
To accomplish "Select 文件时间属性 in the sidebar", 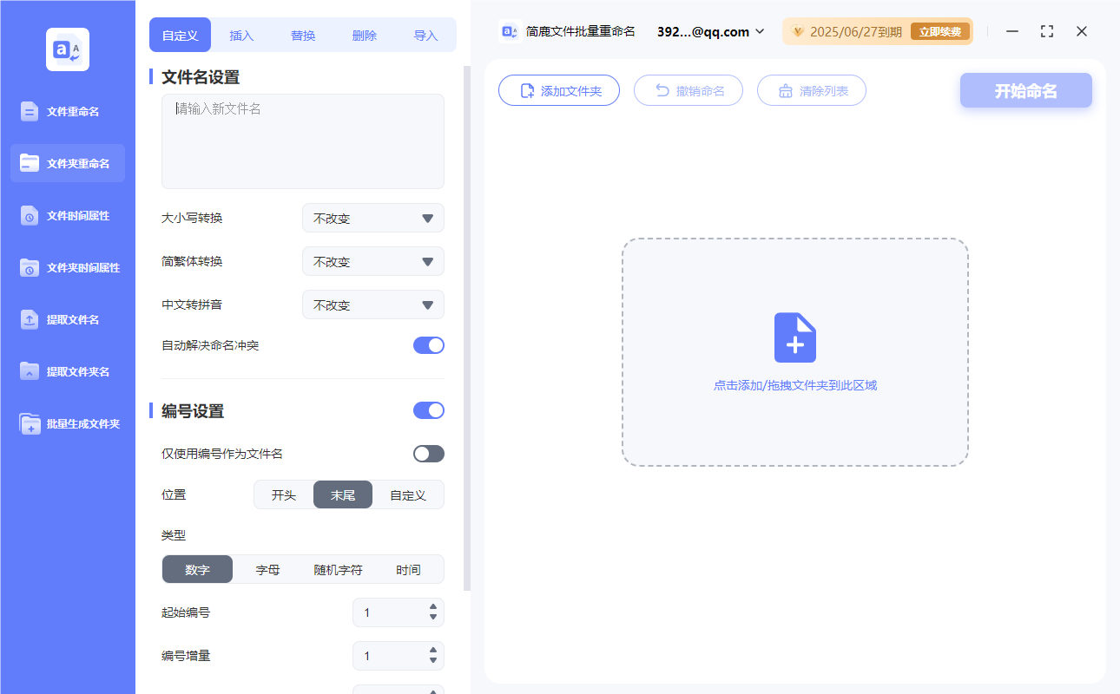I will (x=67, y=215).
